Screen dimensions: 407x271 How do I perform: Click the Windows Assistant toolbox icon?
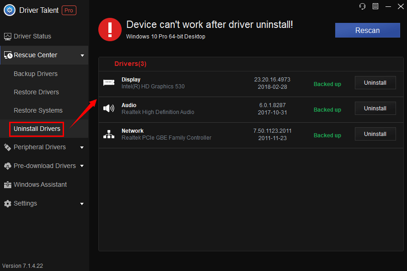click(7, 185)
